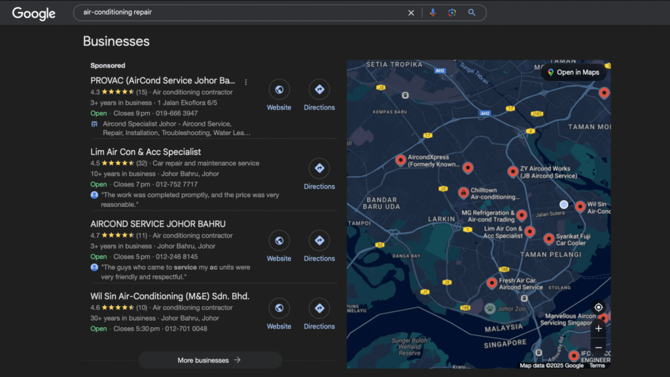Show More businesses
The height and width of the screenshot is (377, 670).
209,361
